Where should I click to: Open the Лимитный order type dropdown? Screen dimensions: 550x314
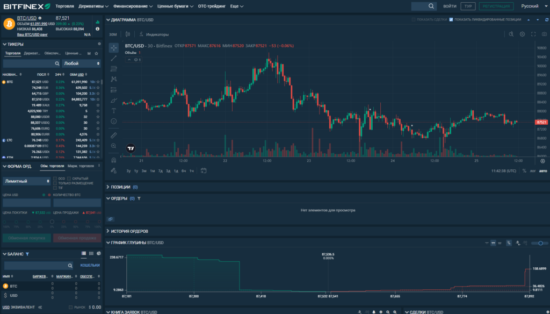[x=26, y=180]
